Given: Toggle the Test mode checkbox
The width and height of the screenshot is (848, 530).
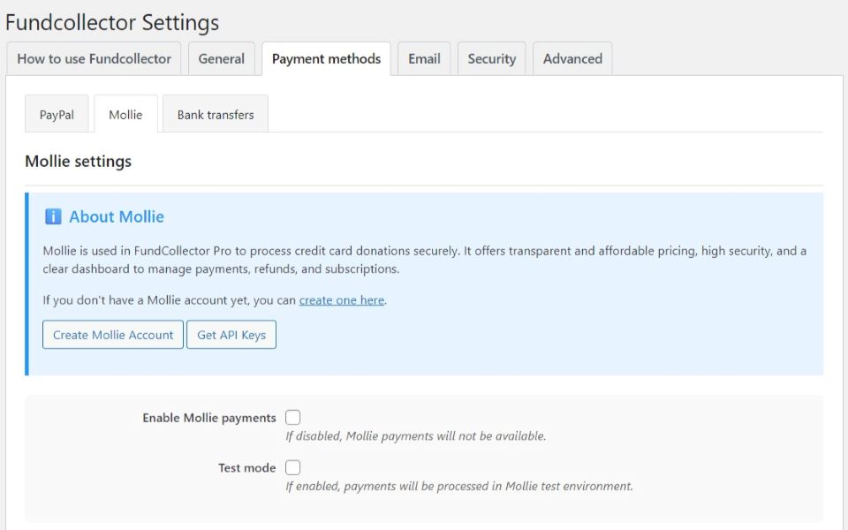Looking at the screenshot, I should coord(292,467).
